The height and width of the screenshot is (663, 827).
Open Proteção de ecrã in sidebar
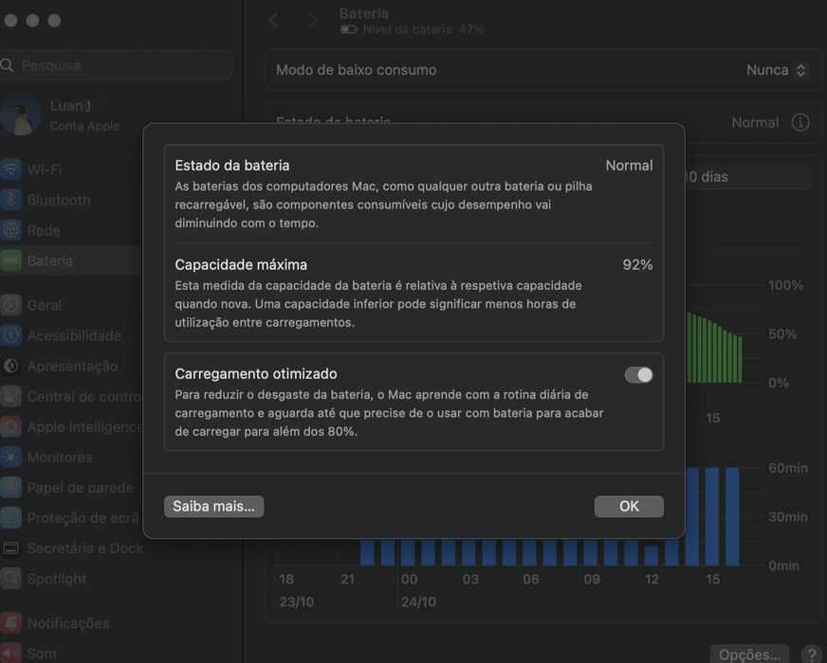[x=70, y=518]
